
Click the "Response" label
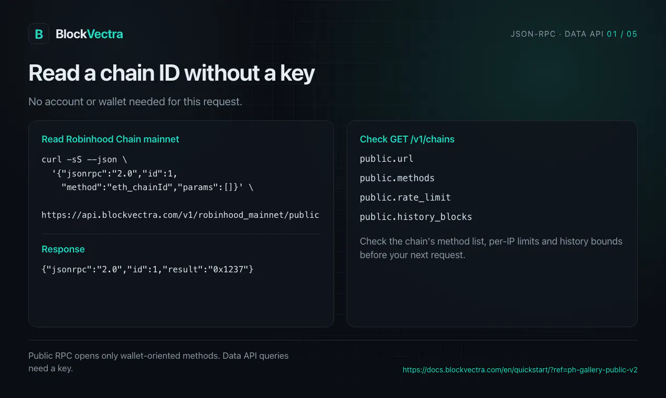pyautogui.click(x=63, y=249)
